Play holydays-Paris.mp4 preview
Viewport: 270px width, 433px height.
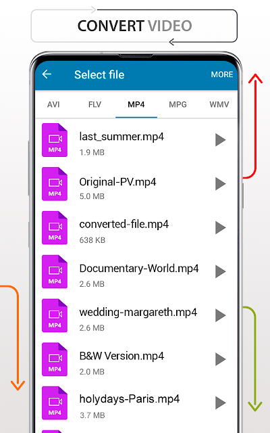pyautogui.click(x=221, y=403)
